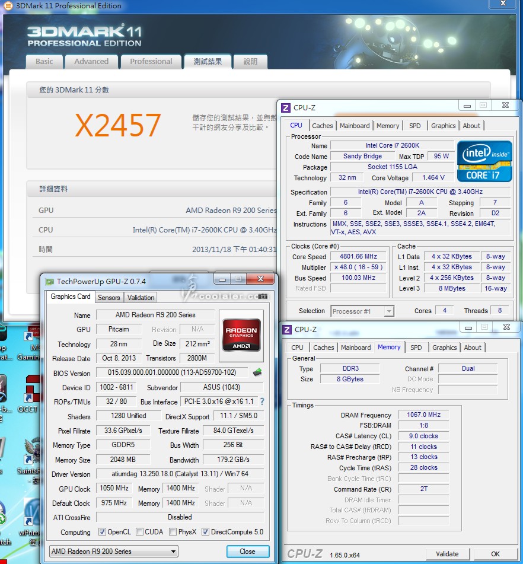
Task: Click the Core Voltage value 1.464 V
Action: coord(433,177)
